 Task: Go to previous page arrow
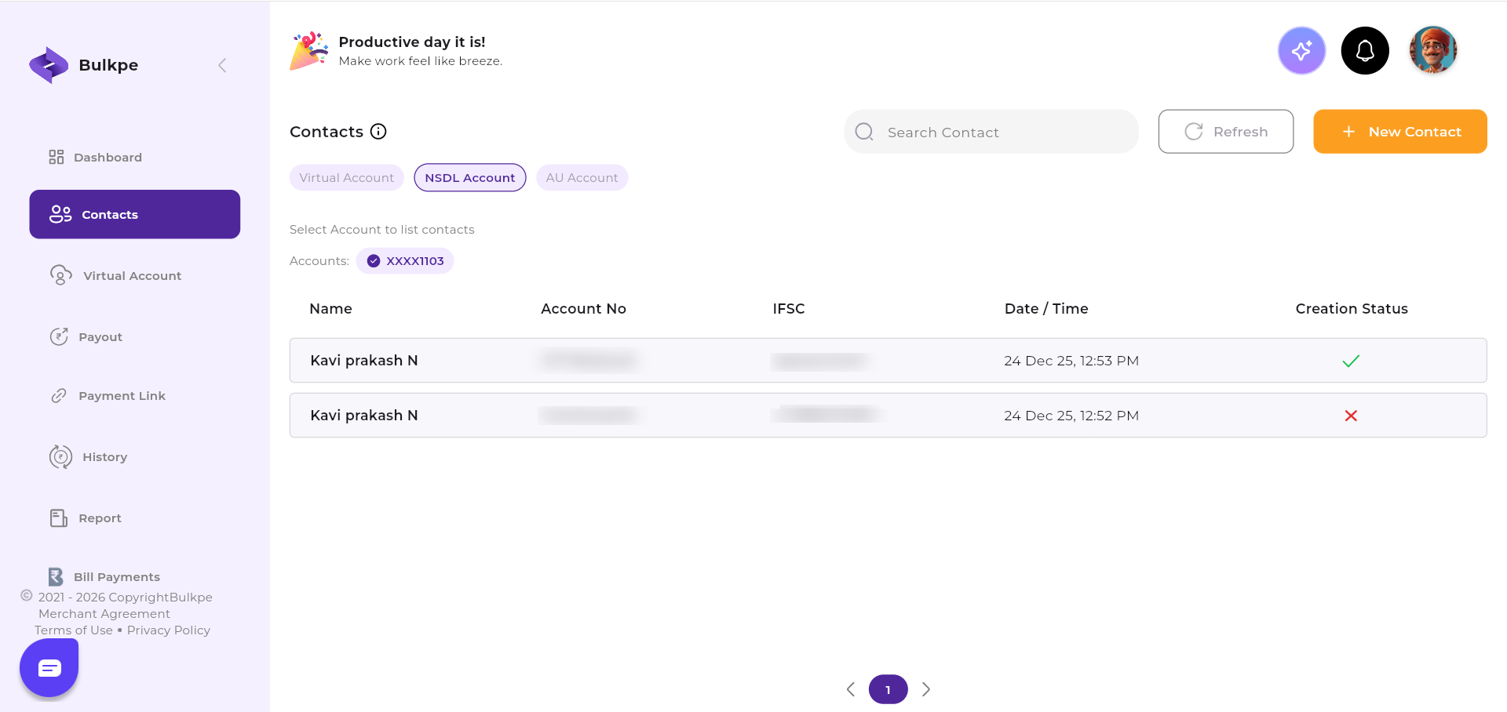850,689
